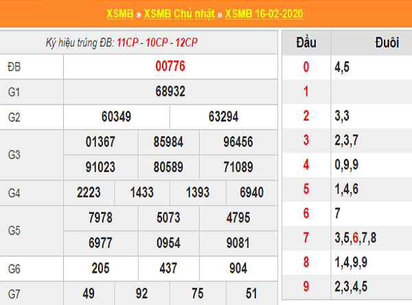Click G3 number 01367

100,142
